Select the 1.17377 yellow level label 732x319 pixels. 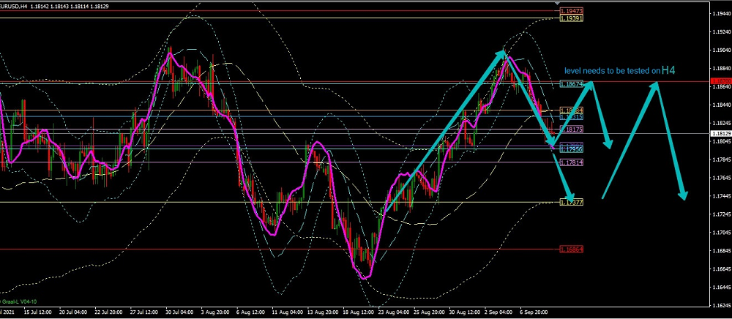point(571,202)
